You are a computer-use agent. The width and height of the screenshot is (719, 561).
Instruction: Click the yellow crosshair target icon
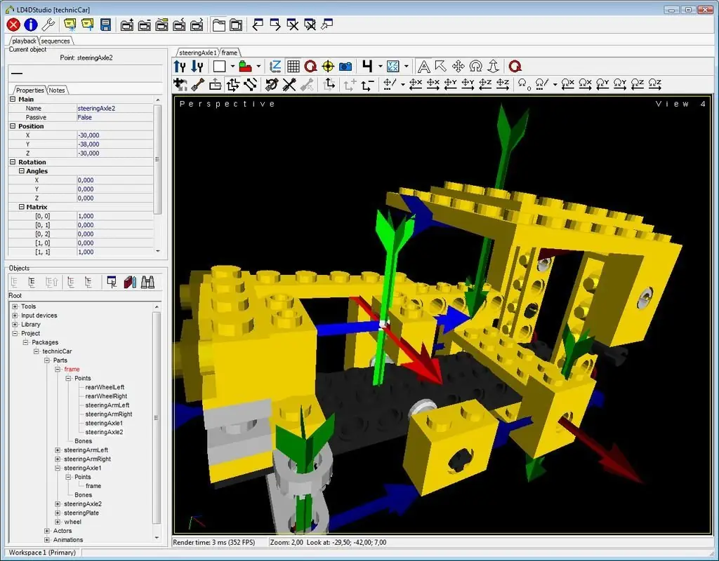(328, 67)
